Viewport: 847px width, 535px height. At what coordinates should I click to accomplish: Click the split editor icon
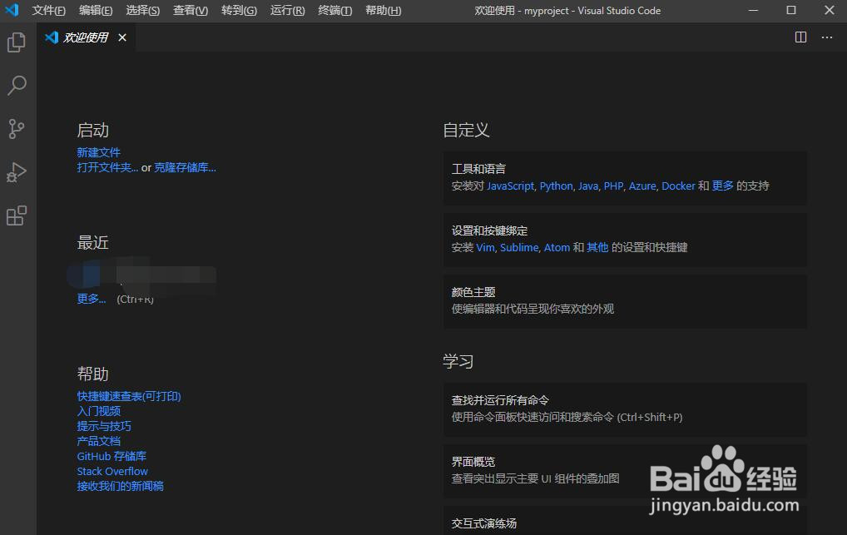click(x=800, y=37)
